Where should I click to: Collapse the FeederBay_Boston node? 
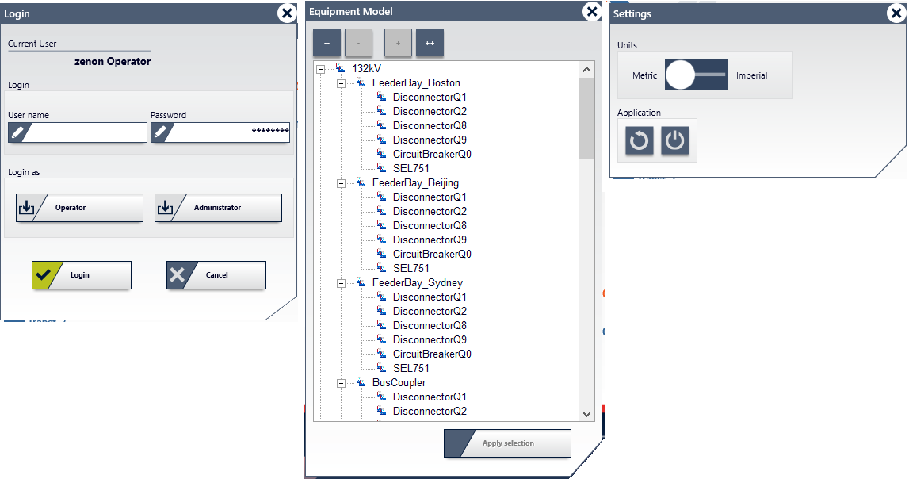click(342, 83)
